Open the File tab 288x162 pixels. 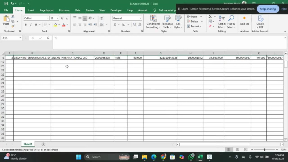[6, 10]
